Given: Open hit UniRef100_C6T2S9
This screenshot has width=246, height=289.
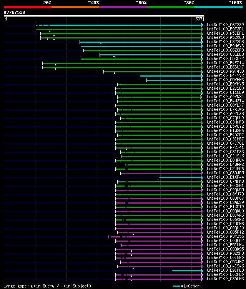Looking at the screenshot, I should [x=225, y=25].
